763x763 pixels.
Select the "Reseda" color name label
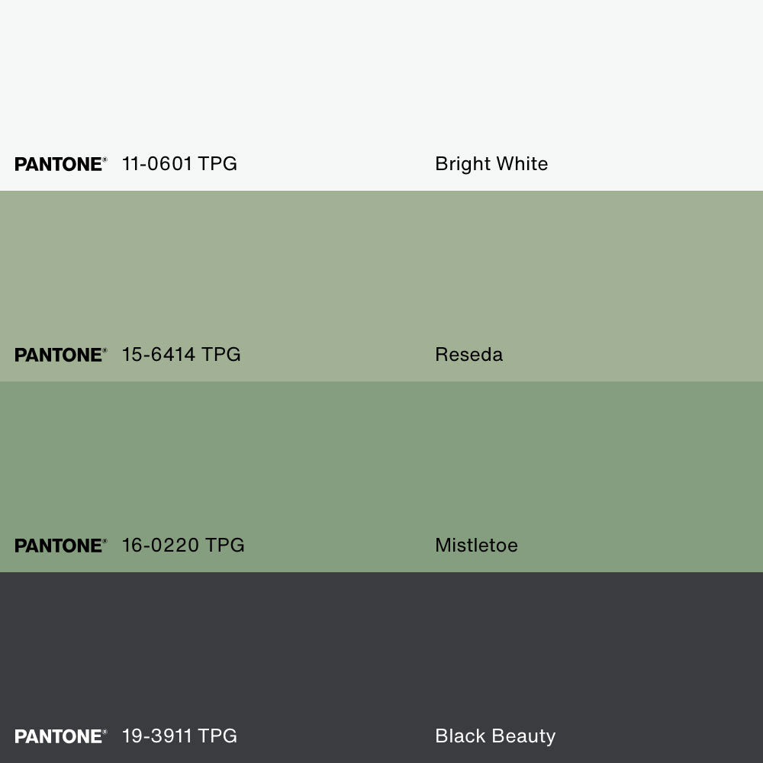click(x=468, y=355)
